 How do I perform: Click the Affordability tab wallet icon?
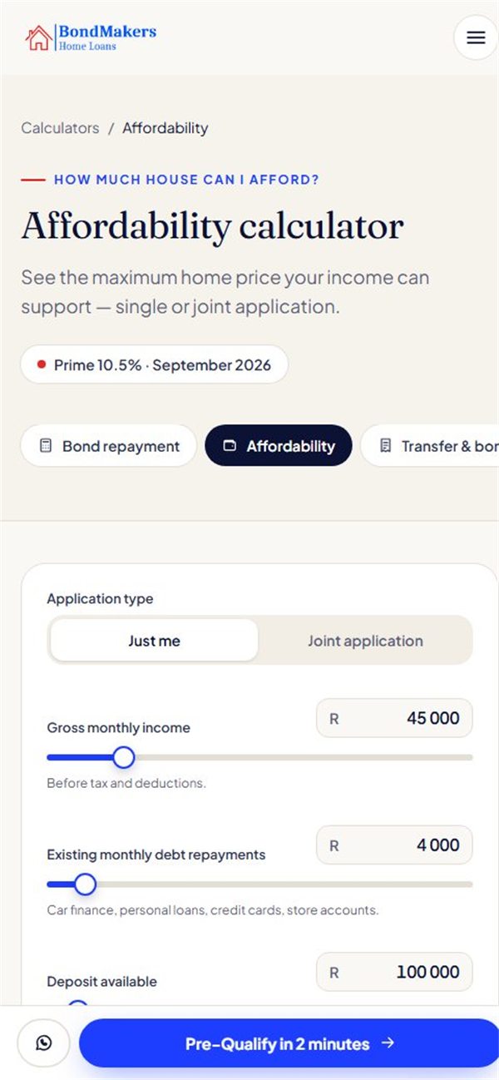click(x=230, y=446)
